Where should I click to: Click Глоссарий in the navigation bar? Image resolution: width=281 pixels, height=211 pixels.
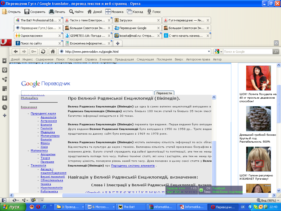(75, 59)
